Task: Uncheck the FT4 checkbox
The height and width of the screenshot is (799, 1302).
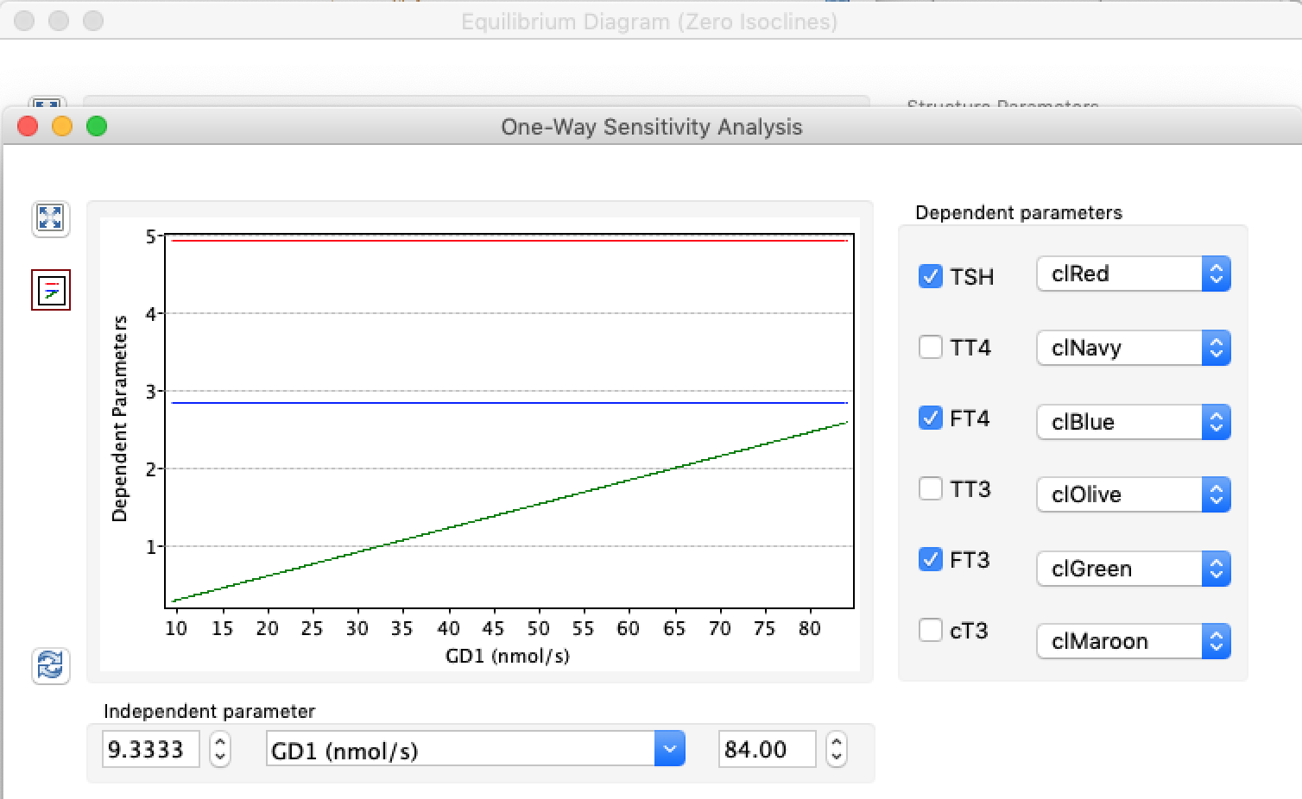Action: click(x=930, y=418)
